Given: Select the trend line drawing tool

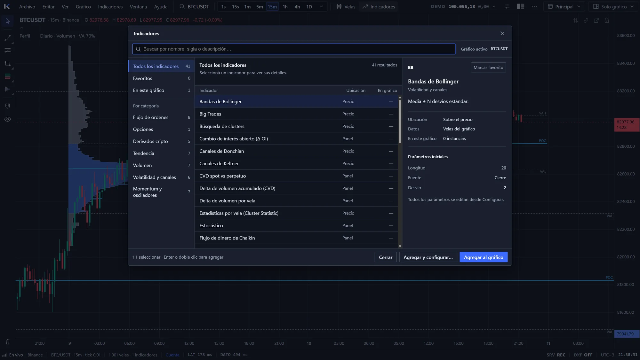Looking at the screenshot, I should [8, 38].
